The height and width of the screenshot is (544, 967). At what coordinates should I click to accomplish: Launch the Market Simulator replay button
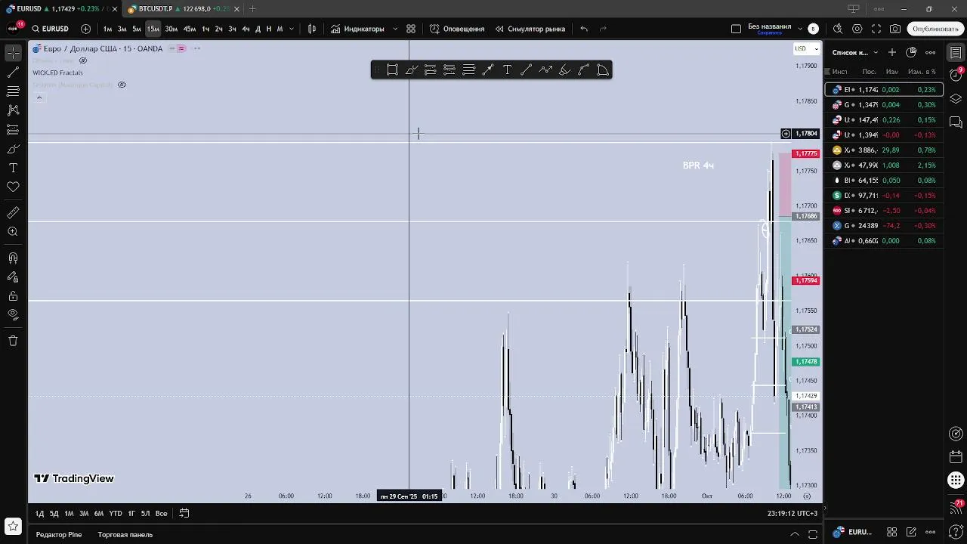coord(530,29)
